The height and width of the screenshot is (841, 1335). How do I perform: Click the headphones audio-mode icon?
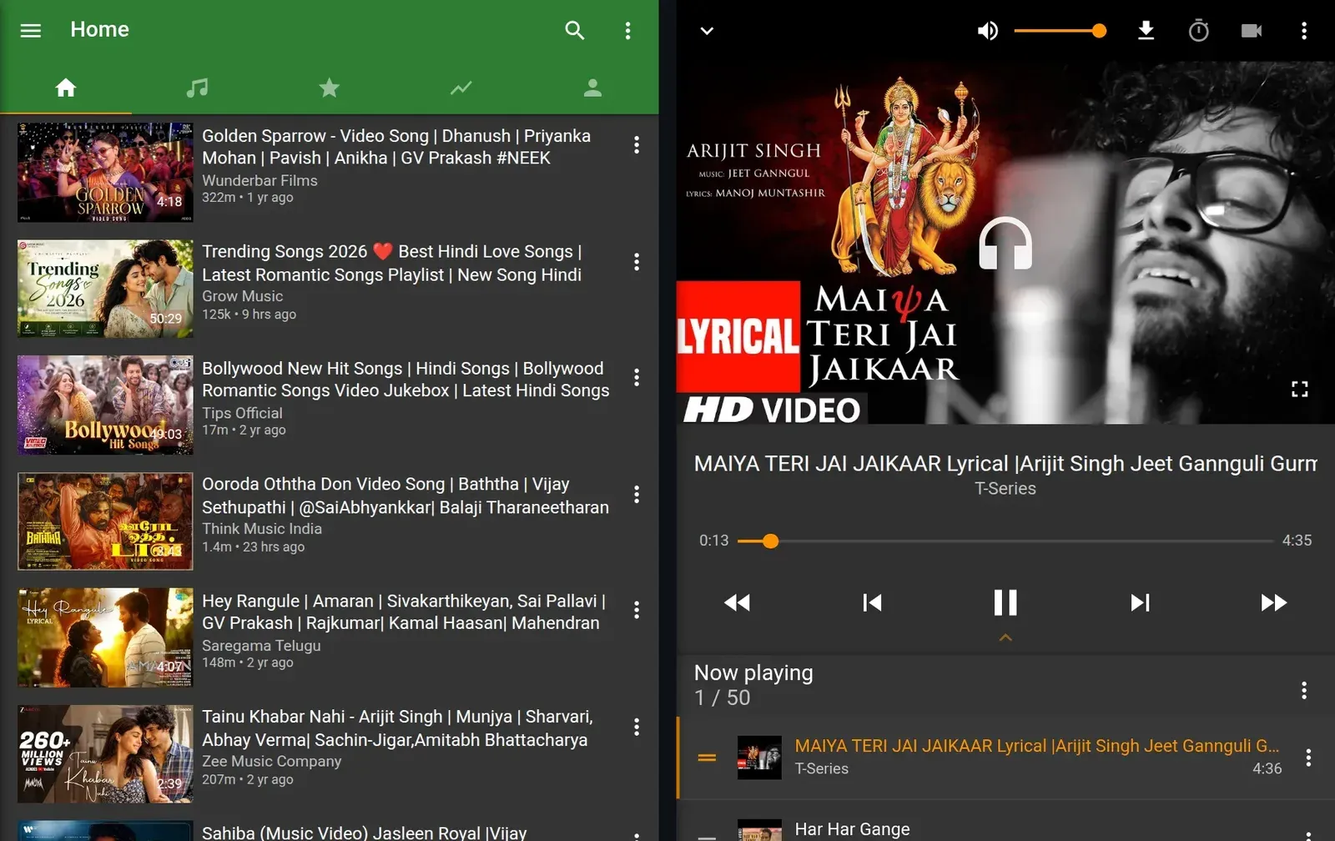[1005, 243]
